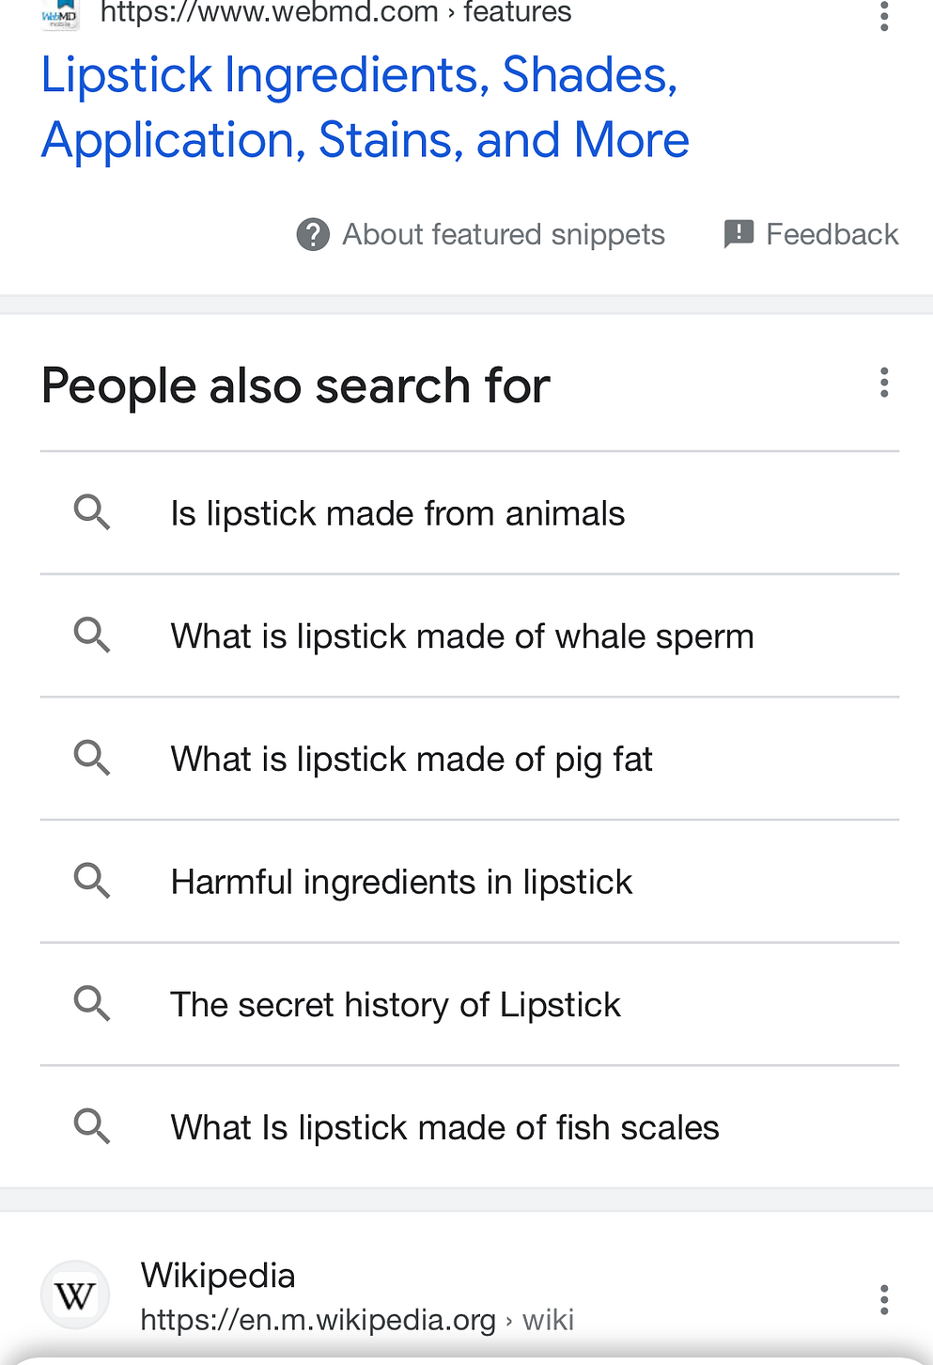
Task: Select the 'Is lipstick made from animals' suggestion
Action: (397, 513)
